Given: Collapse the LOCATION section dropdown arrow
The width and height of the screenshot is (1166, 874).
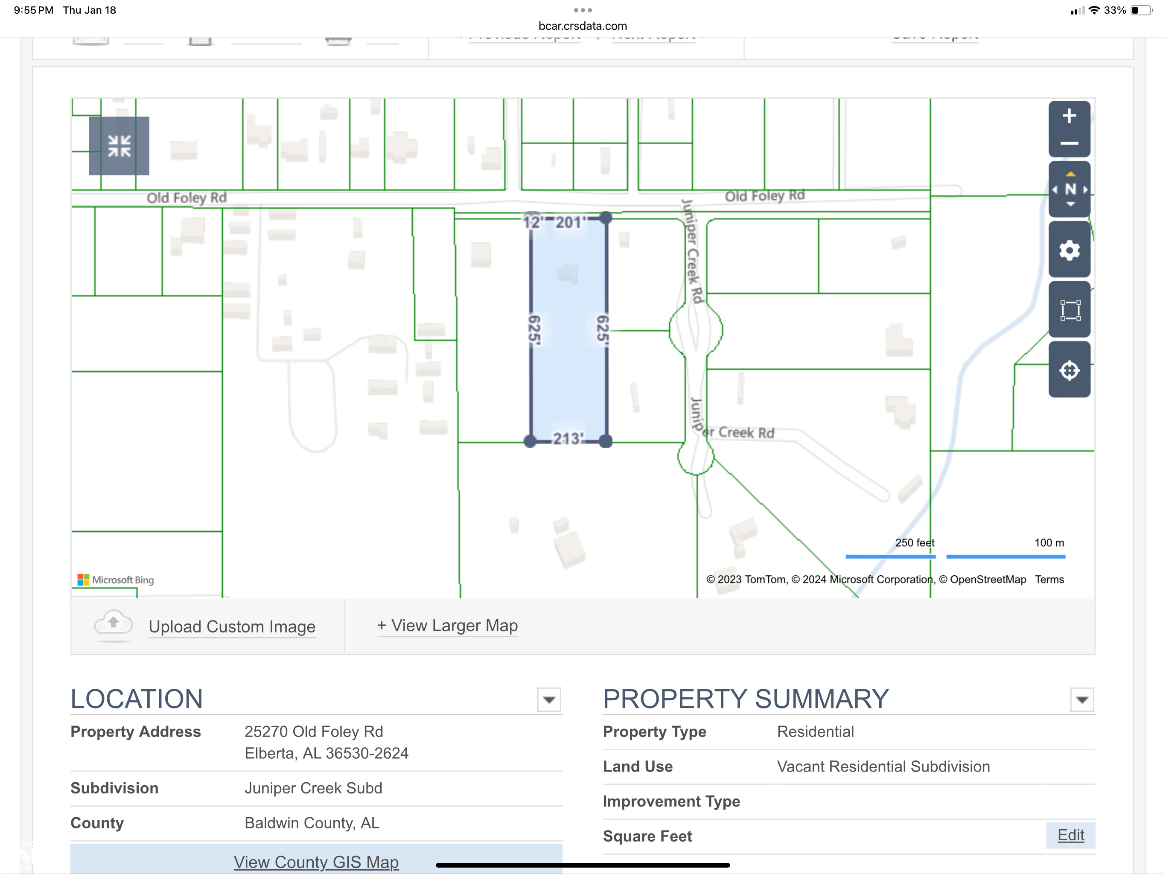Looking at the screenshot, I should [549, 699].
